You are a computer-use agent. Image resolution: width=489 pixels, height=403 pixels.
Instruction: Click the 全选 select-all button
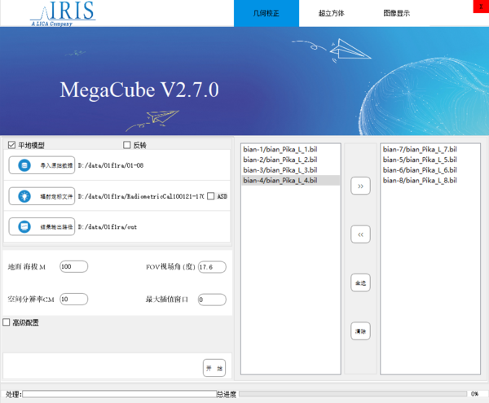tap(360, 283)
